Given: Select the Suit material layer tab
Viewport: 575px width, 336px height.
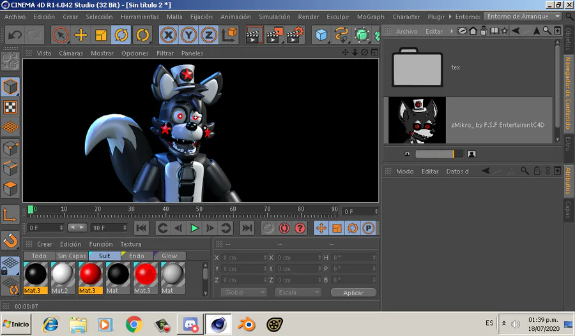Looking at the screenshot, I should [105, 256].
